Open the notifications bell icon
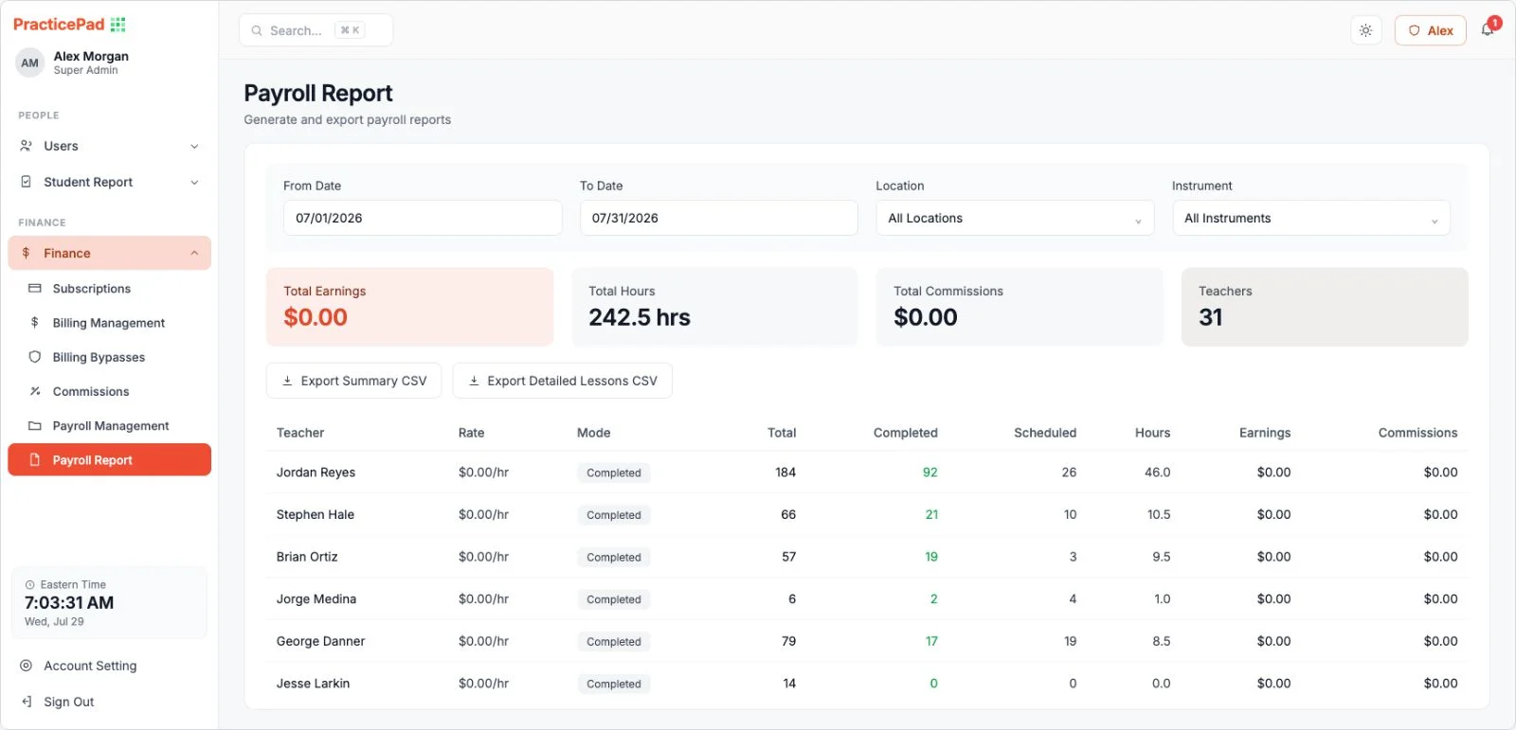 click(x=1488, y=29)
